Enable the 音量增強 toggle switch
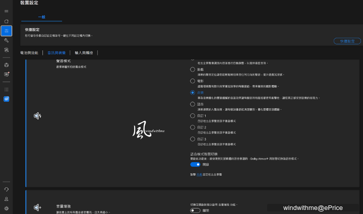Viewport: 363px width, 214px height. point(195,210)
